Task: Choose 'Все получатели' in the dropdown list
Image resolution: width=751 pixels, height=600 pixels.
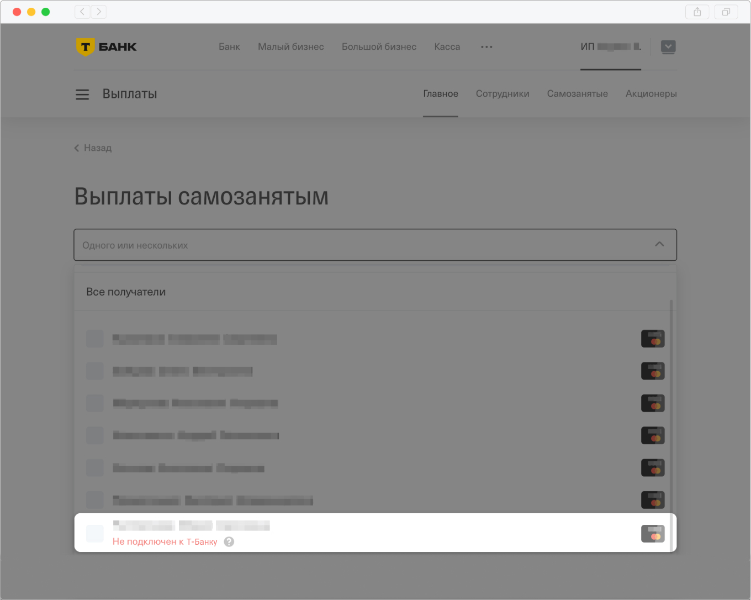Action: (126, 292)
